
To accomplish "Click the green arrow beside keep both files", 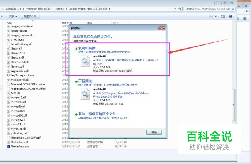I will (x=76, y=114).
